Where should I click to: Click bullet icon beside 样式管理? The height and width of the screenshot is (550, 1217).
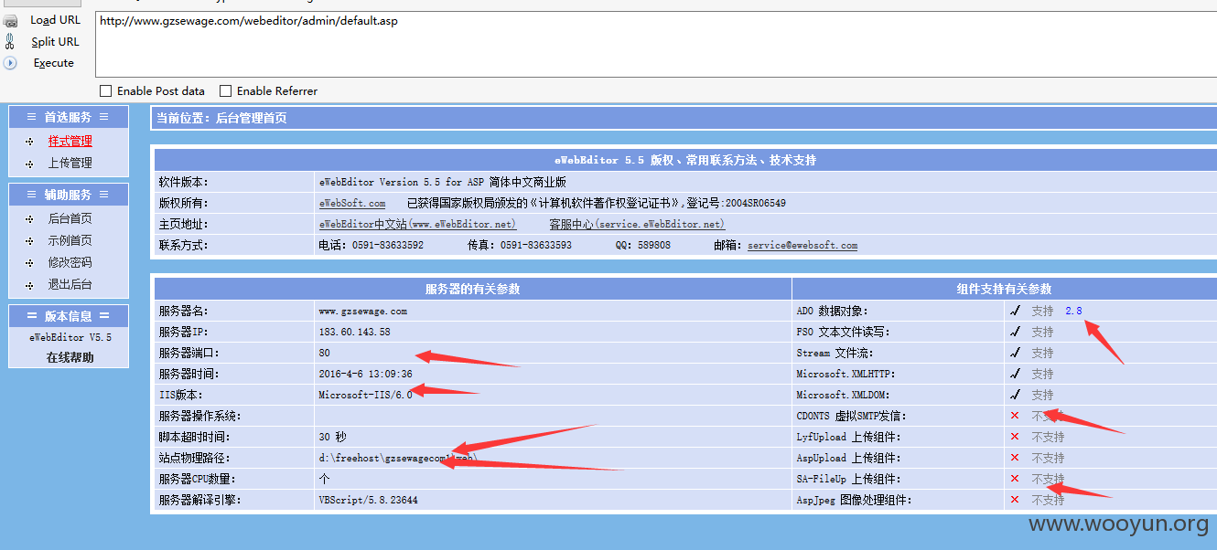[29, 142]
